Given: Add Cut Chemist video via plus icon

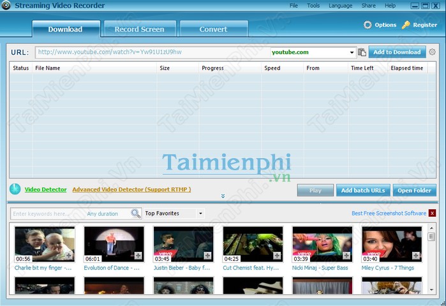Looking at the screenshot, I should click(x=277, y=256).
